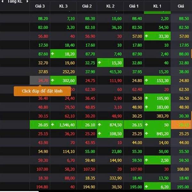This screenshot has width=192, height=192.
Task: Select highlighted volume 2,50
Action: (157, 160)
